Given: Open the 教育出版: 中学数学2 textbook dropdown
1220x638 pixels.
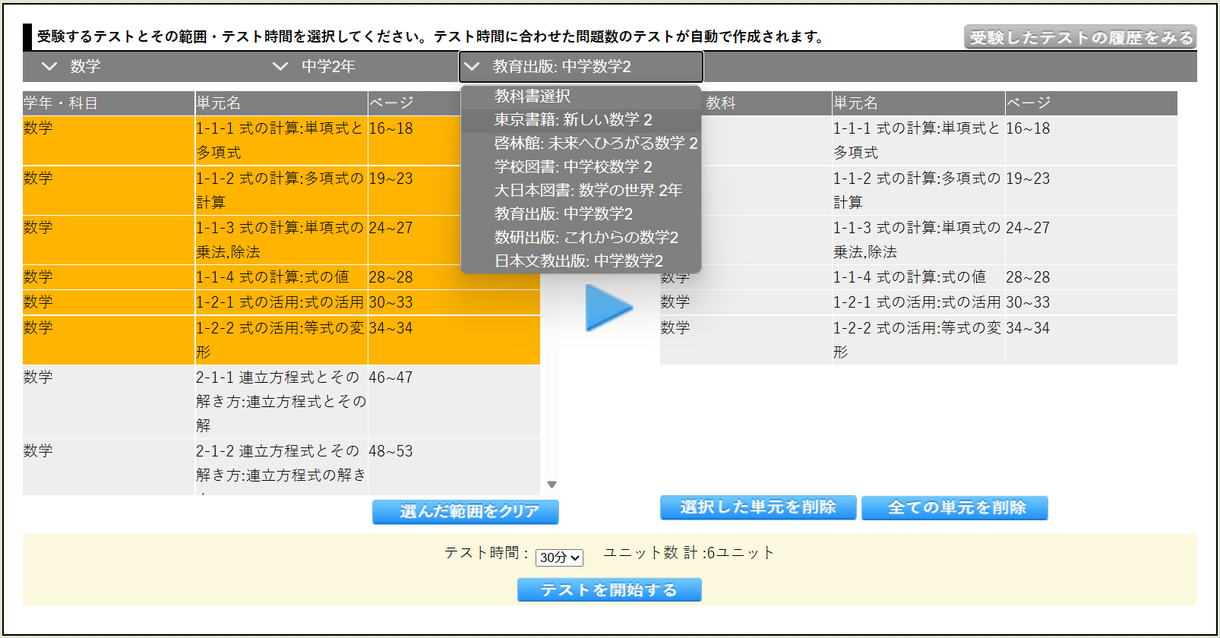Looking at the screenshot, I should (x=581, y=67).
